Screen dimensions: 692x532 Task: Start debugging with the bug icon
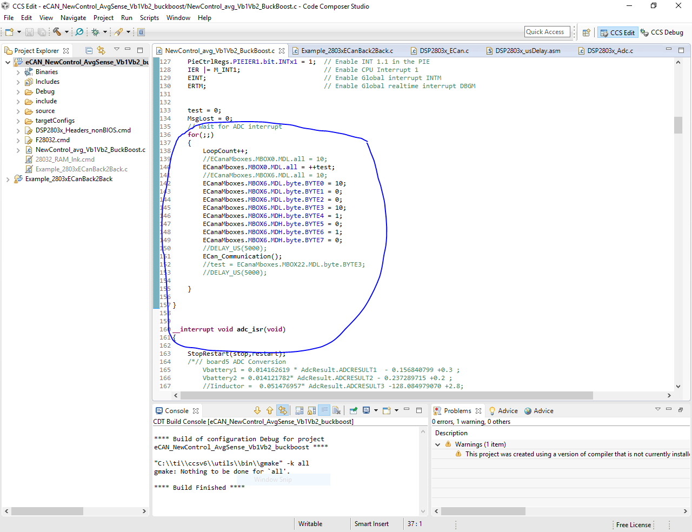pyautogui.click(x=96, y=32)
